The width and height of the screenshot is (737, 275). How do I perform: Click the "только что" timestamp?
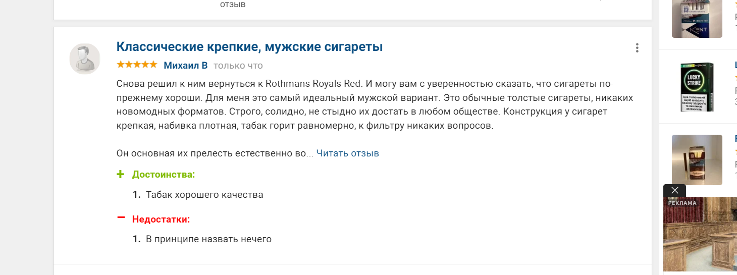[x=238, y=66]
